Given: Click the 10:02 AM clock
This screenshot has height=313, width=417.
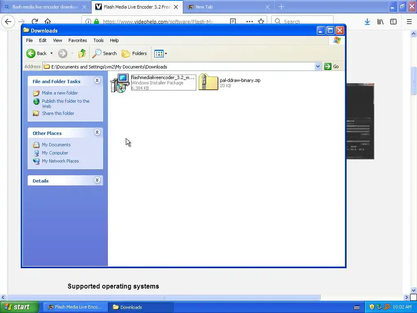Looking at the screenshot, I should click(402, 307).
